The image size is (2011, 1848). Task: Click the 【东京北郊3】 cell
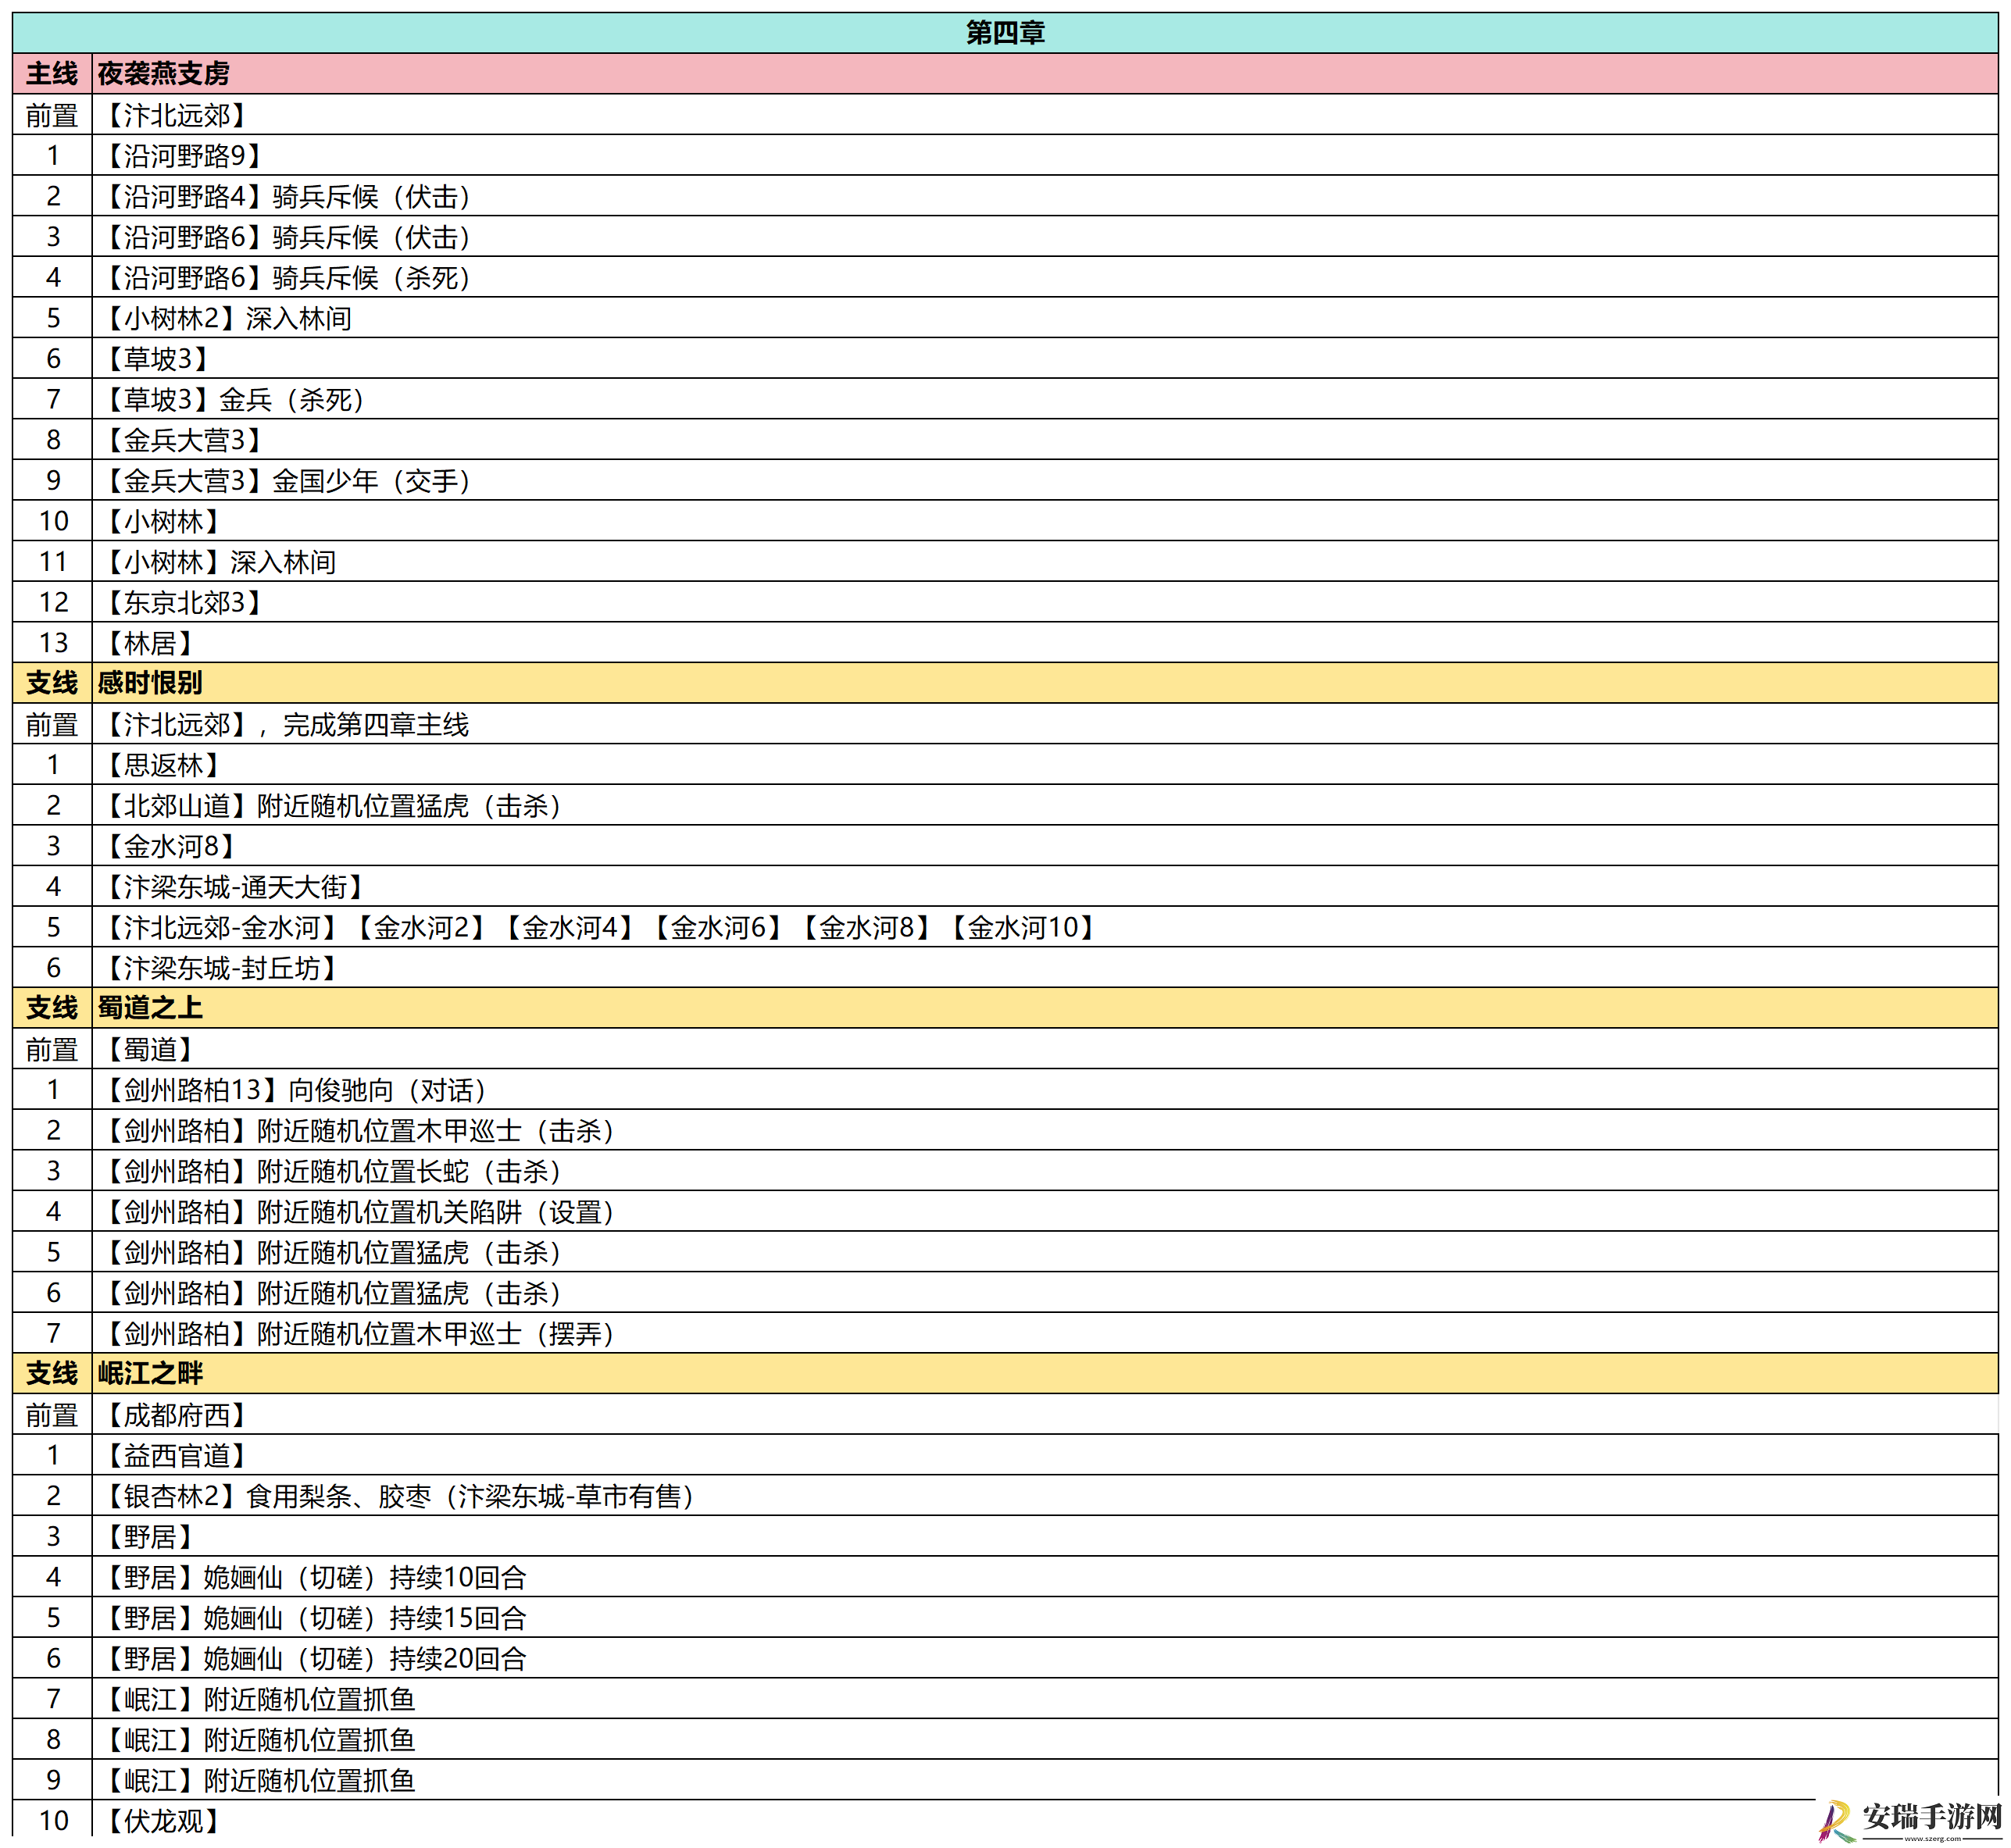point(1045,602)
